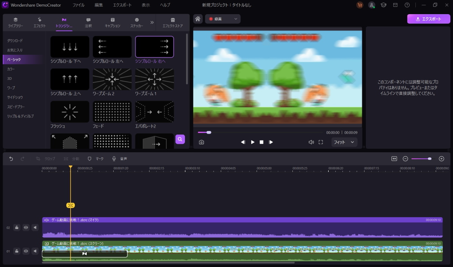
Task: Click the stop button in the preview
Action: (261, 142)
